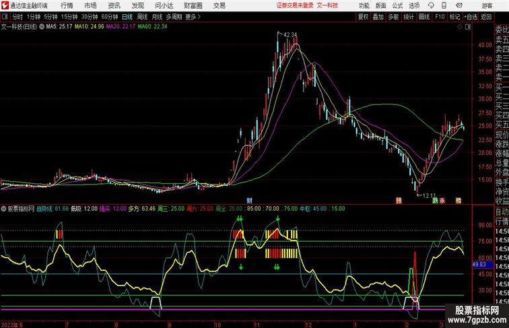Click the 财 marker below the chart
Viewport: 509px width, 328px height.
tap(249, 201)
